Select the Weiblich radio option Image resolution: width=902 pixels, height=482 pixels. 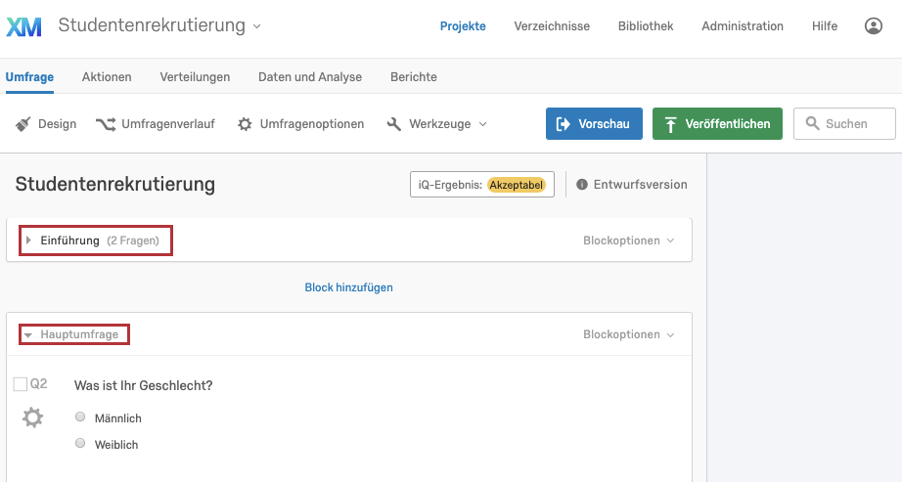[x=80, y=443]
